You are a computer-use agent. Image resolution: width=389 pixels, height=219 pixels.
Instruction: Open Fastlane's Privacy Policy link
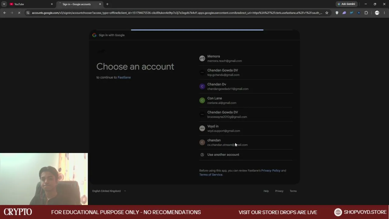point(271,171)
